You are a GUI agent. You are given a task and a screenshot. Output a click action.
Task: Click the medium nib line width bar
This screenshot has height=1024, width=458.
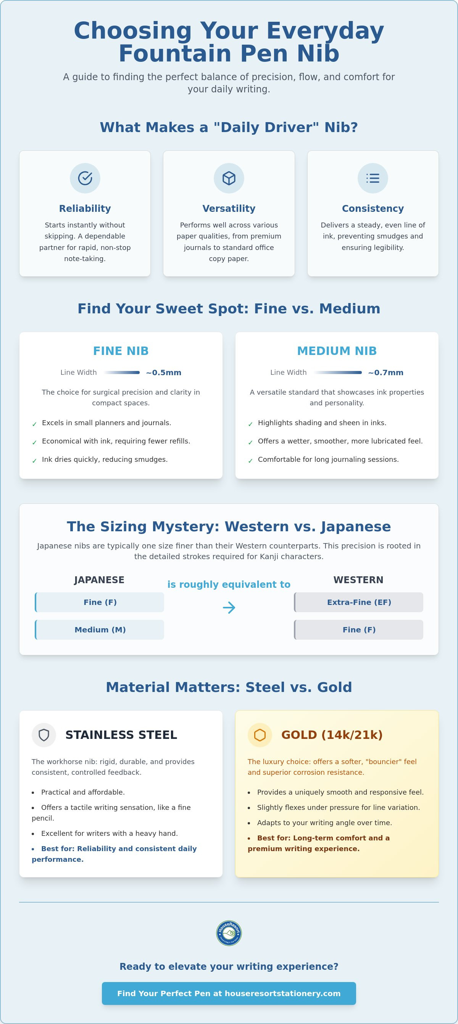337,373
